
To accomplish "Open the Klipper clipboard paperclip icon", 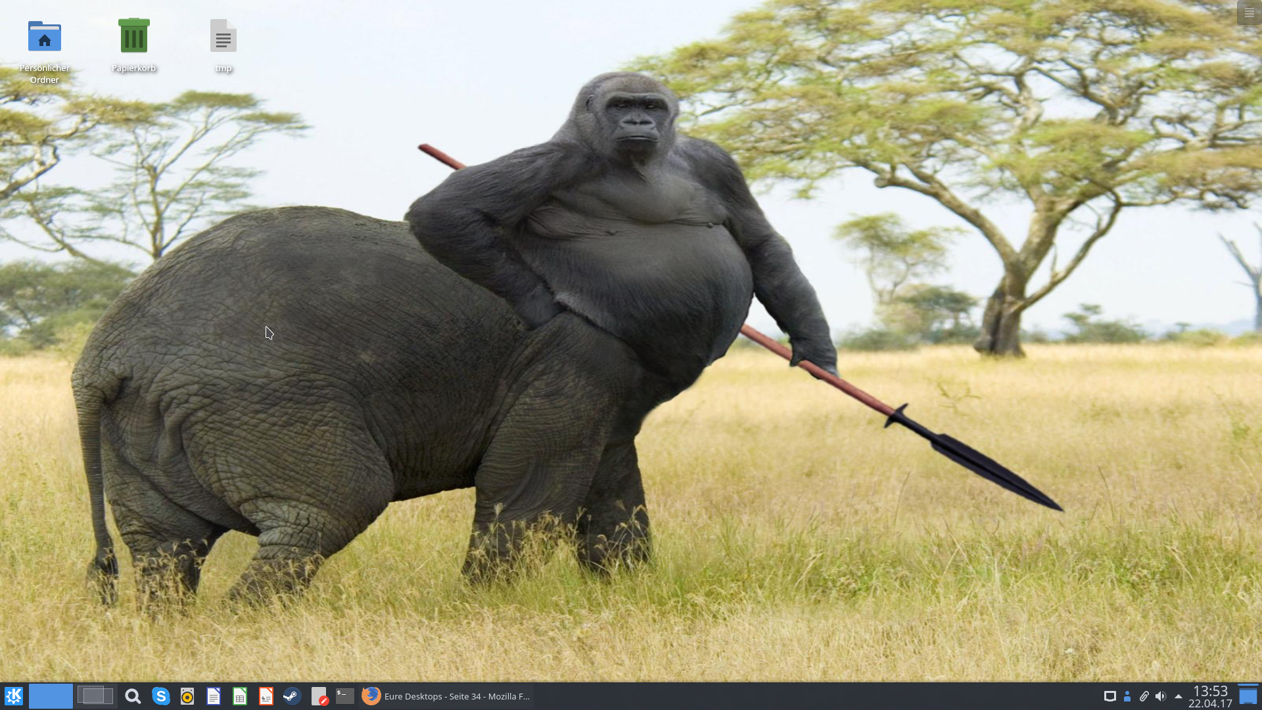I will [1144, 696].
